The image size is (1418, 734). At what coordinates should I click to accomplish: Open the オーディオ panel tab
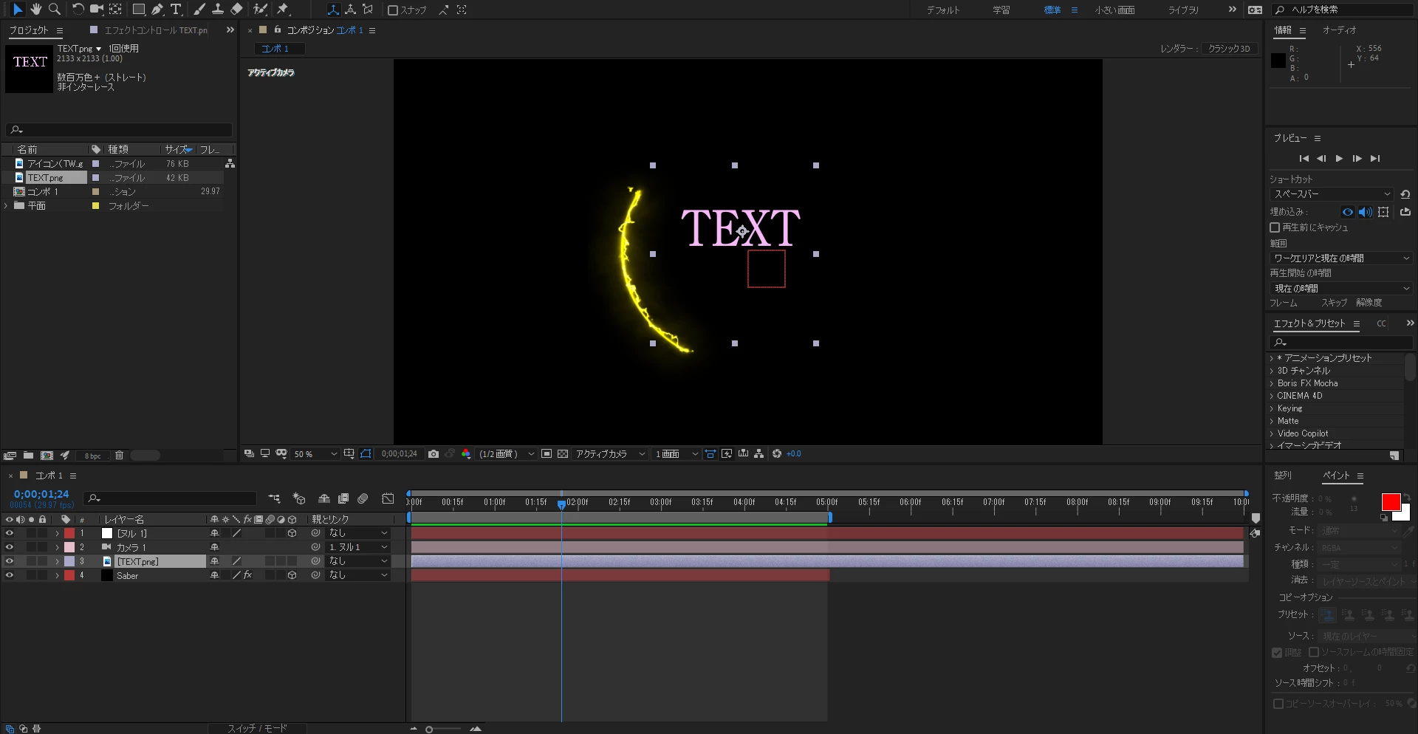click(x=1339, y=30)
